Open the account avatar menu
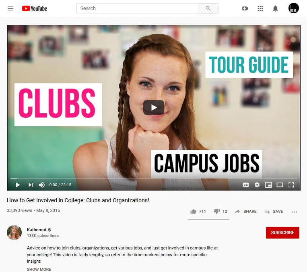307x272 pixels. pos(293,8)
